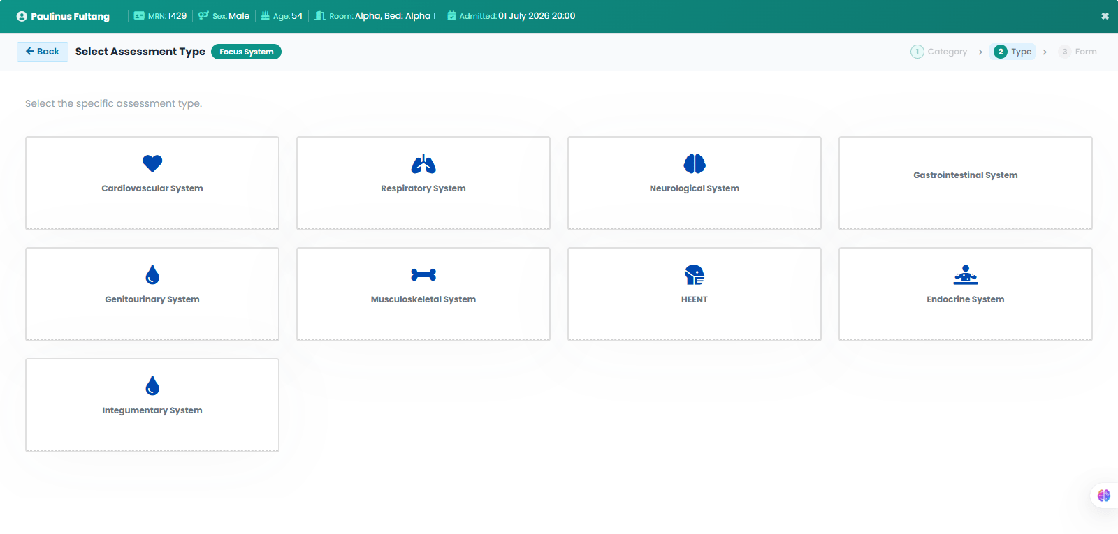Click the droplet icon for Genitourinary System
This screenshot has height=534, width=1118.
pyautogui.click(x=152, y=274)
